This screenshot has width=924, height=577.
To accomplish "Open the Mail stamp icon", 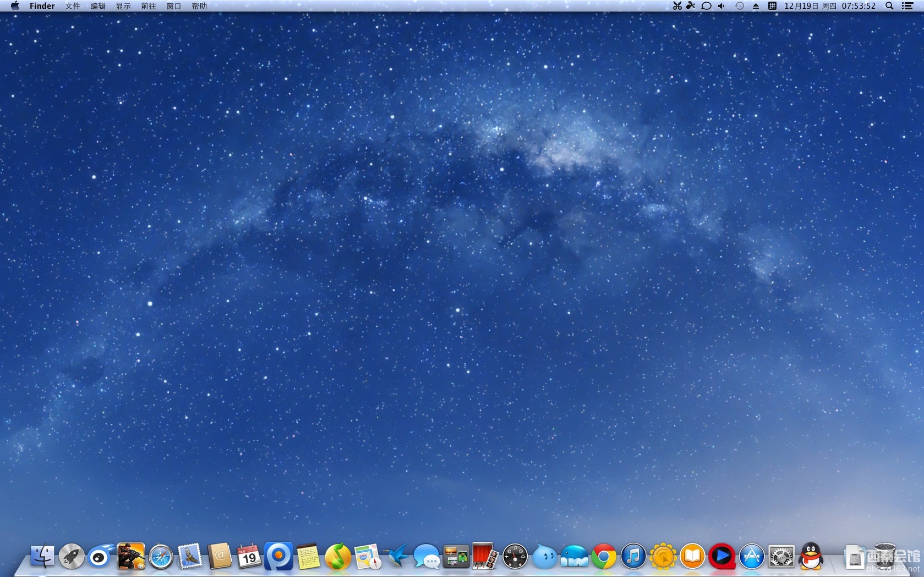I will tap(190, 557).
